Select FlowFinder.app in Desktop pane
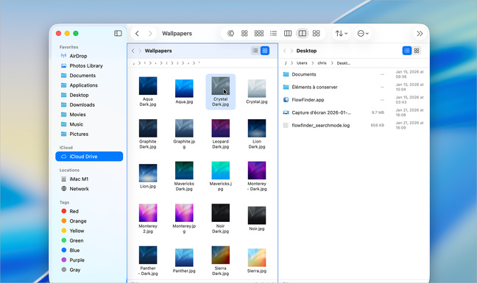The image size is (477, 283). [x=354, y=100]
